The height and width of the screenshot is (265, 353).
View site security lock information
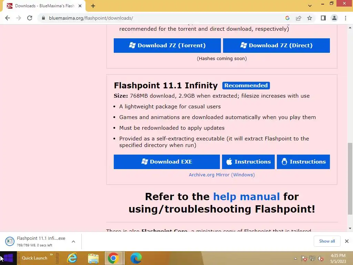click(43, 18)
